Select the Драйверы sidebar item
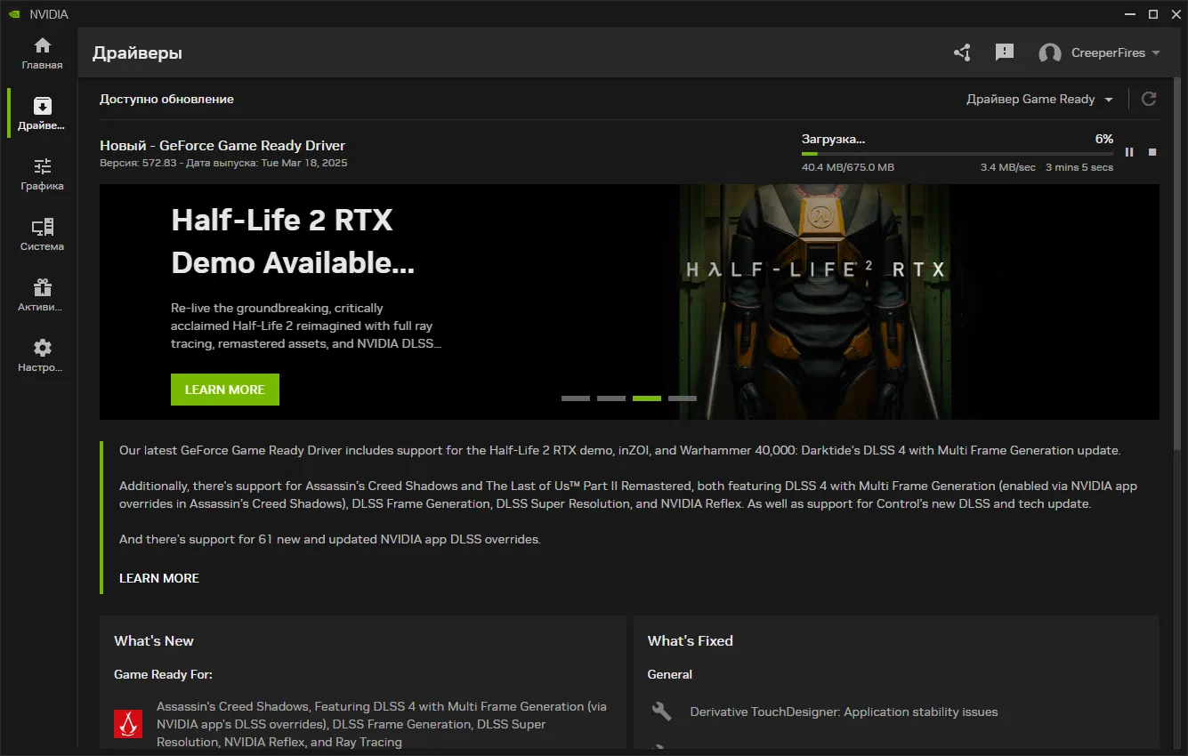 coord(42,114)
